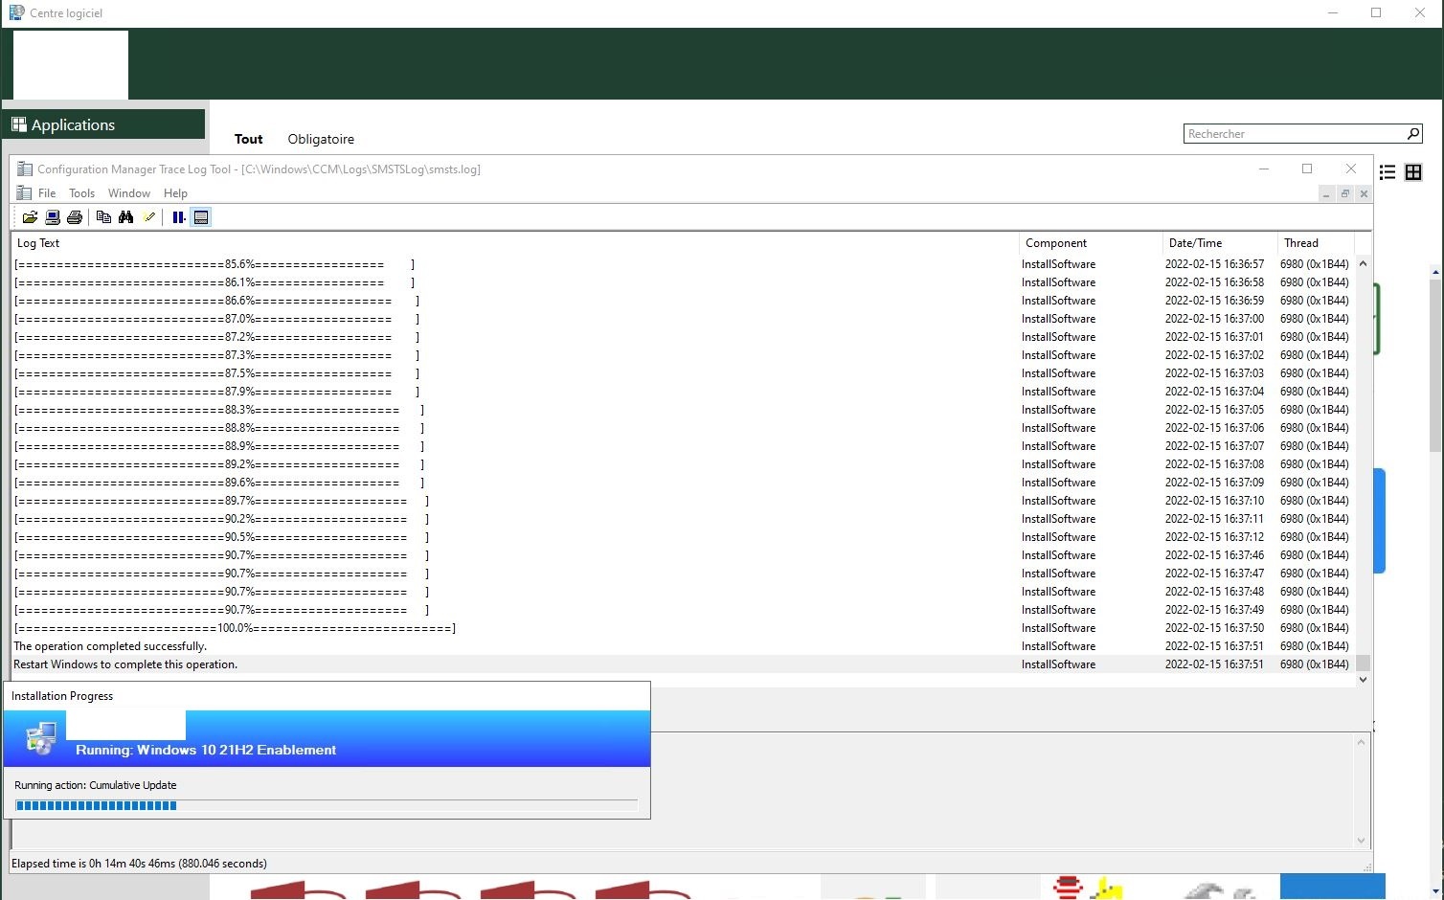Click the Open log file folder icon
The image size is (1444, 900).
30,217
